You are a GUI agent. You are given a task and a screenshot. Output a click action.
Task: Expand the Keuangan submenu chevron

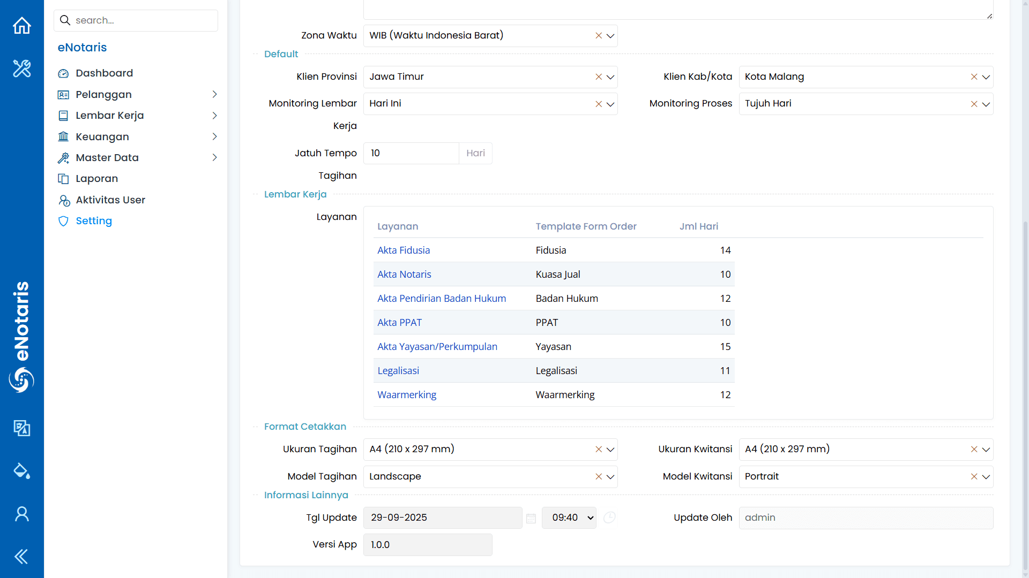pos(214,136)
